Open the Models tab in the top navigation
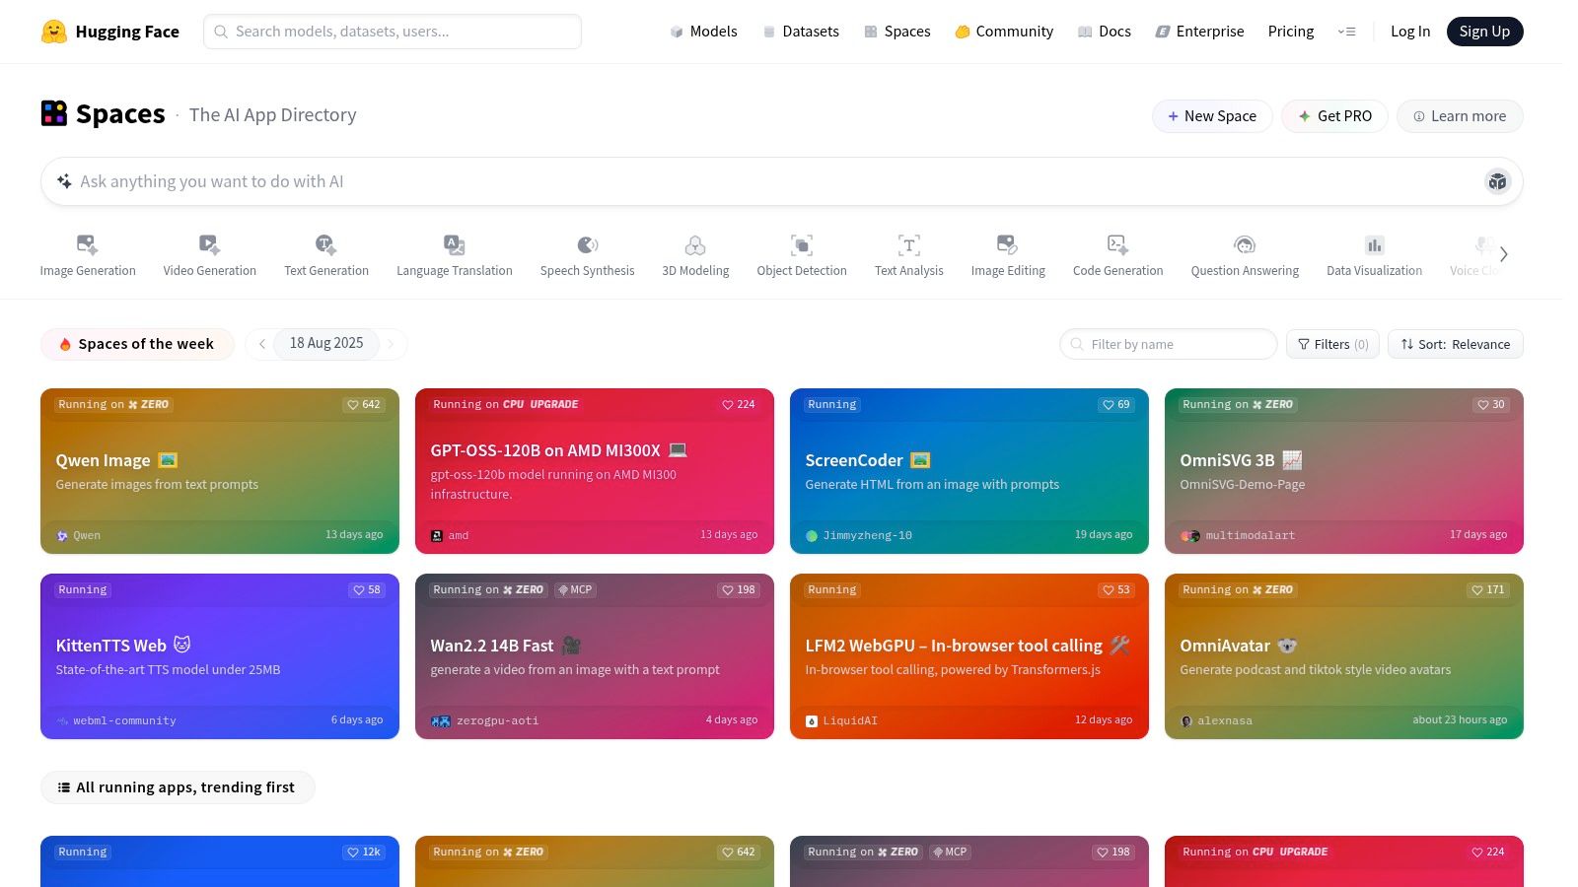This screenshot has height=887, width=1578. pos(703,32)
